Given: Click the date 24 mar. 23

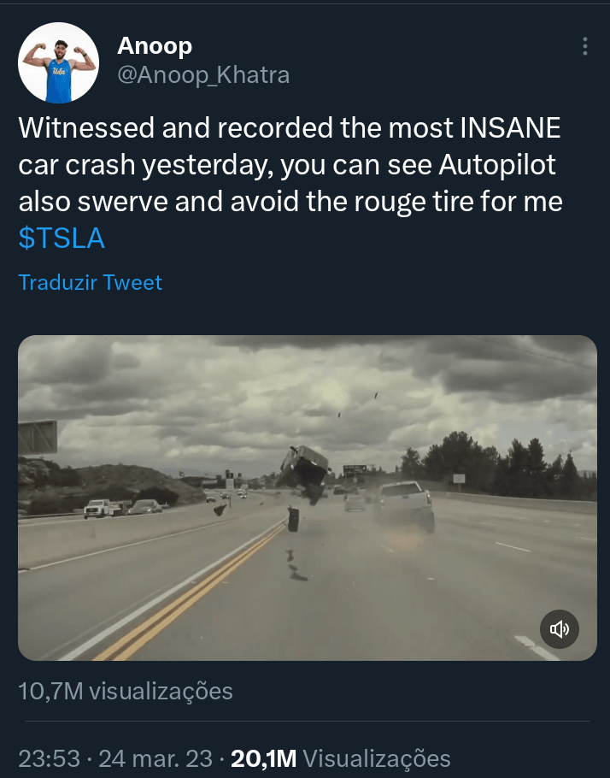Looking at the screenshot, I should tap(154, 757).
